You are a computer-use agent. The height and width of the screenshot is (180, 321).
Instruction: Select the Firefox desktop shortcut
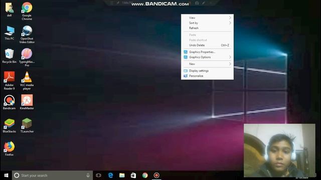coord(9,149)
